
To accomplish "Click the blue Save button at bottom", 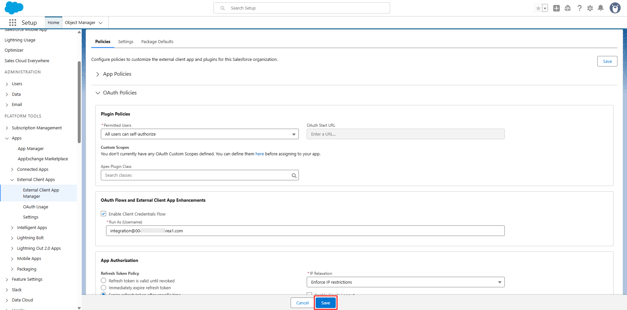I will [x=326, y=303].
